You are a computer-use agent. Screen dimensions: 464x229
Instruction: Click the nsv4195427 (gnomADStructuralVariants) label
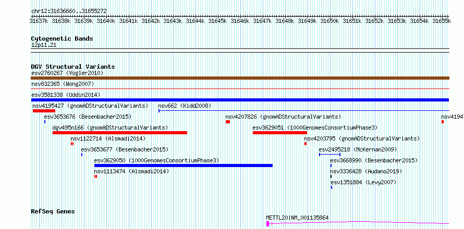click(90, 106)
